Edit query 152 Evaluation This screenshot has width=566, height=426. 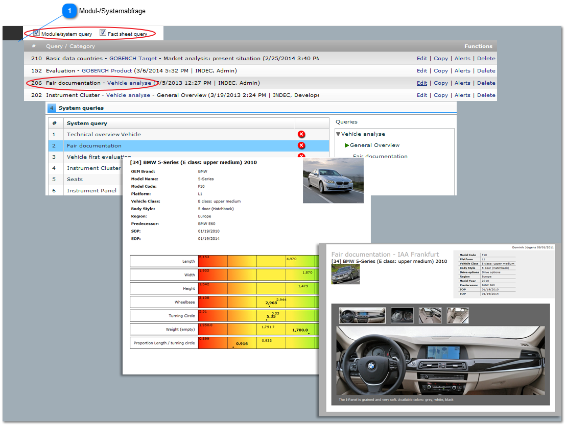421,70
